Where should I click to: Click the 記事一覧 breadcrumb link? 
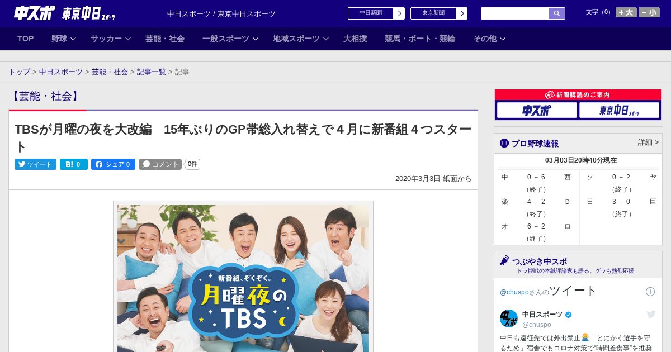click(x=152, y=72)
